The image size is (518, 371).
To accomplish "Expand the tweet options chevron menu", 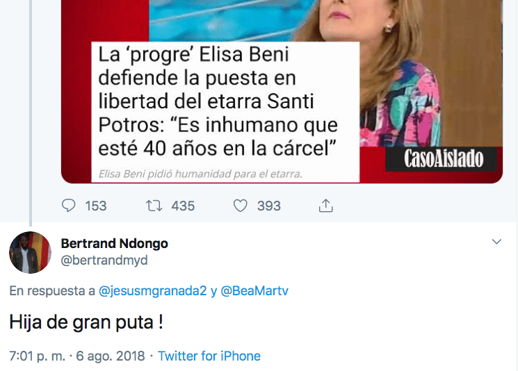I will pyautogui.click(x=496, y=242).
